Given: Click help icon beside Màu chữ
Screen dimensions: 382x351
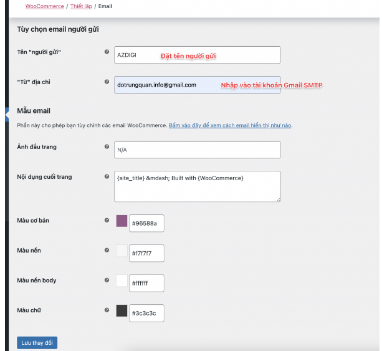Looking at the screenshot, I should pyautogui.click(x=107, y=310).
